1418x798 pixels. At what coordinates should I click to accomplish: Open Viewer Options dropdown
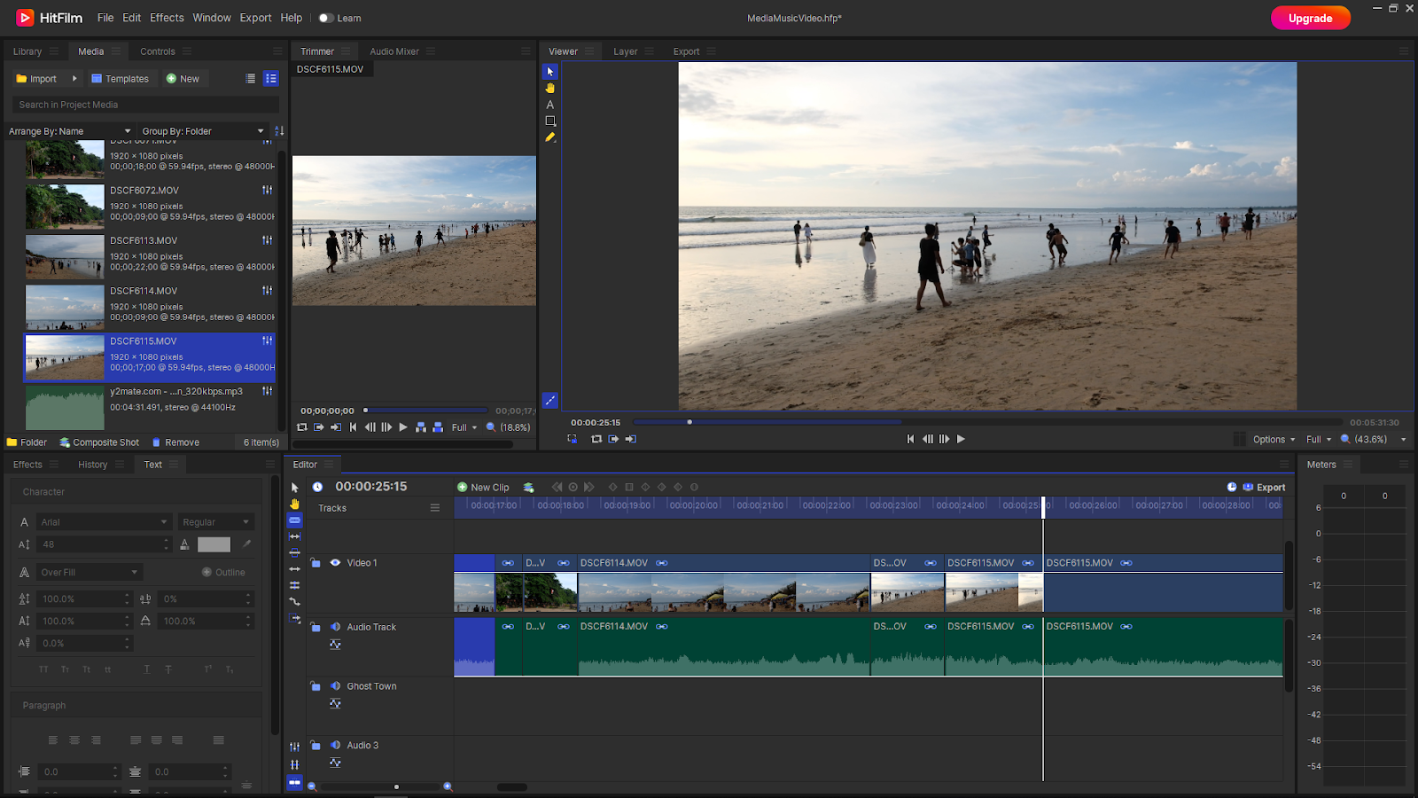(x=1274, y=440)
